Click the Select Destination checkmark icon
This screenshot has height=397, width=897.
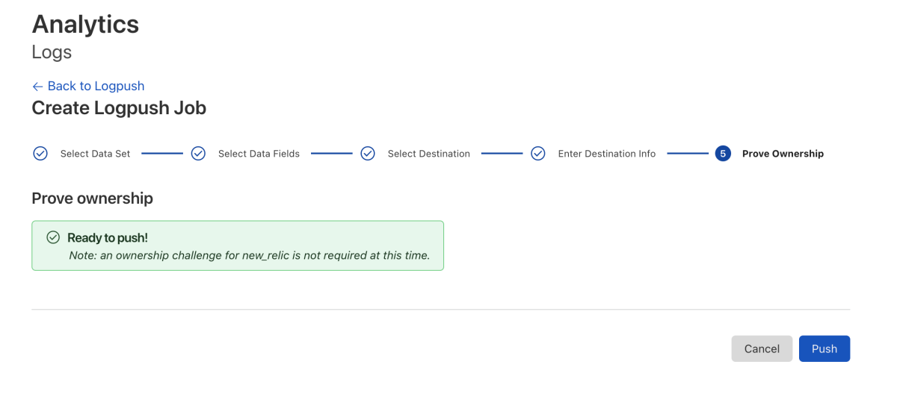point(368,154)
